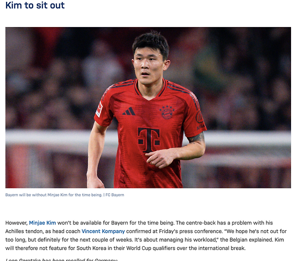Click the word 'Achilles' in the paragraph
The height and width of the screenshot is (261, 296).
pyautogui.click(x=14, y=231)
